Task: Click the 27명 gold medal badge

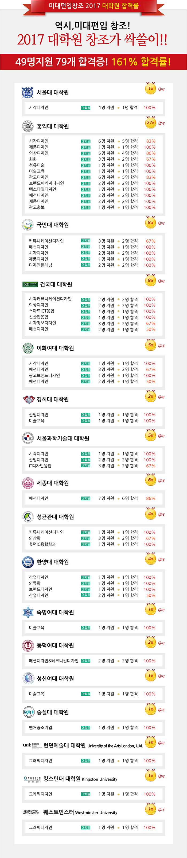Action: click(150, 122)
